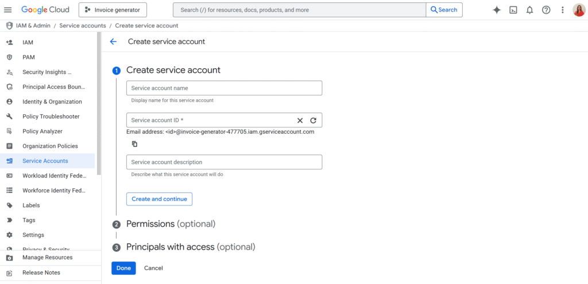Open the notifications bell

point(529,10)
